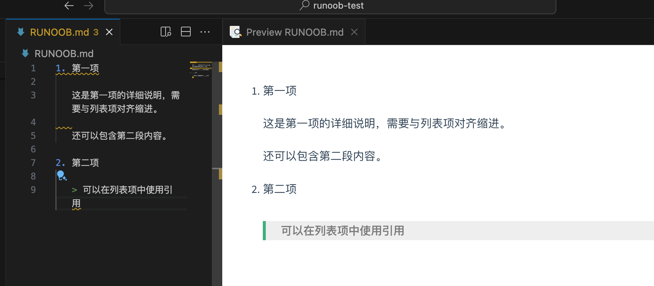
Task: Close the Preview RUNOOB.md tab
Action: pos(354,32)
